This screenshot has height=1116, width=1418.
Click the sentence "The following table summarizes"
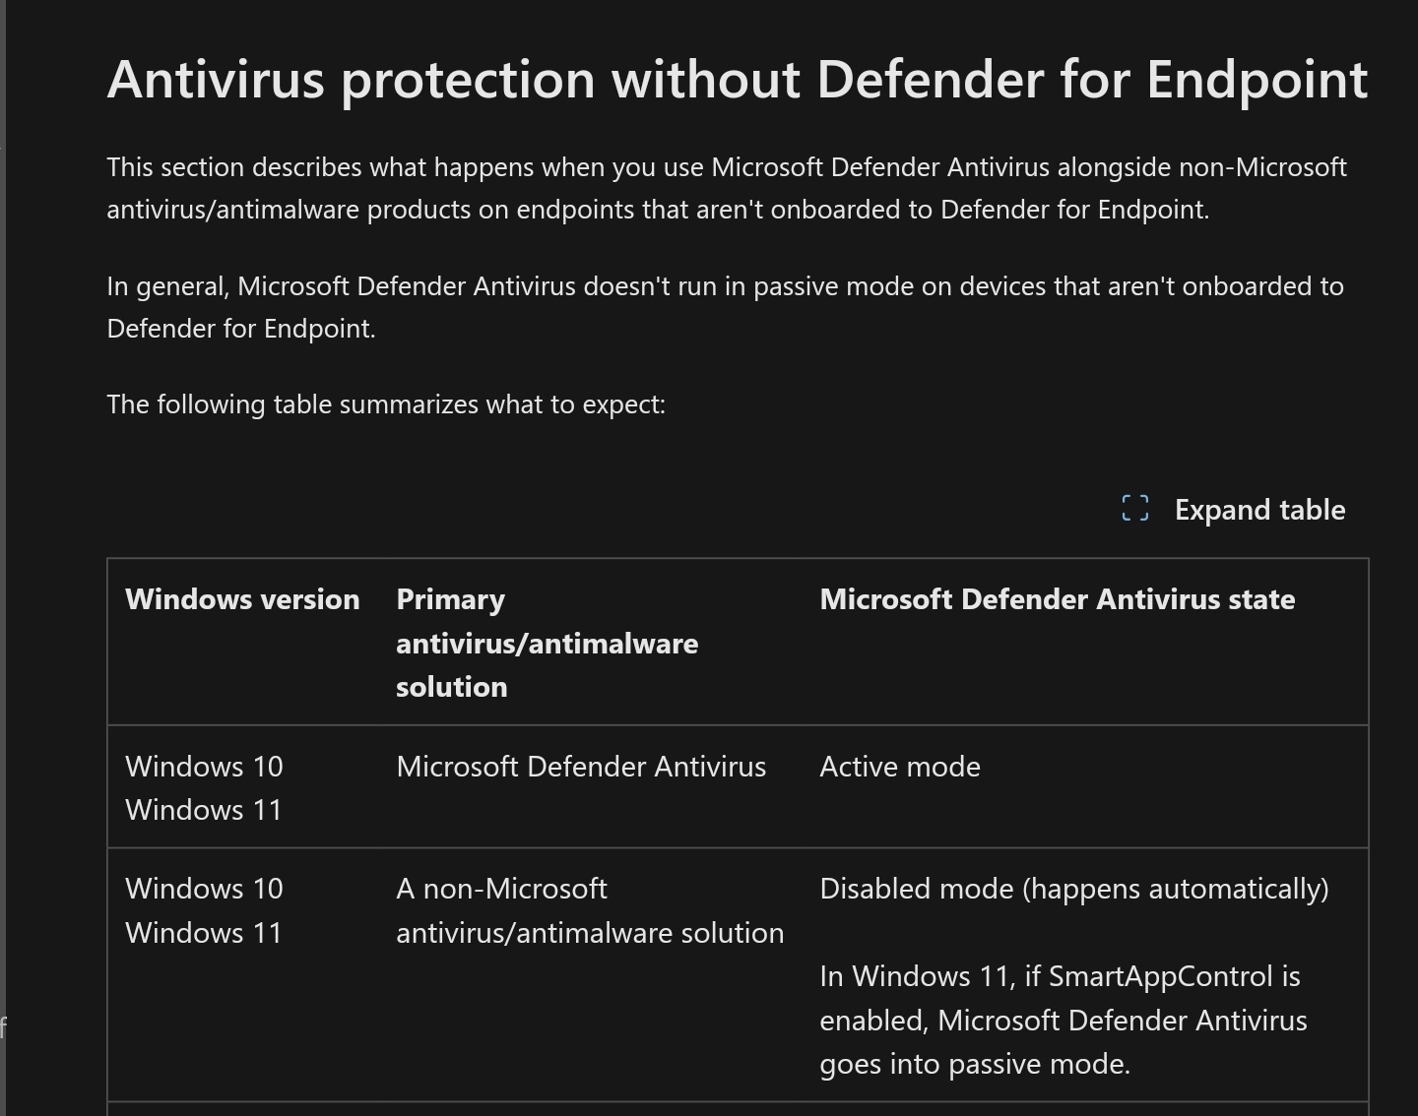[x=386, y=404]
